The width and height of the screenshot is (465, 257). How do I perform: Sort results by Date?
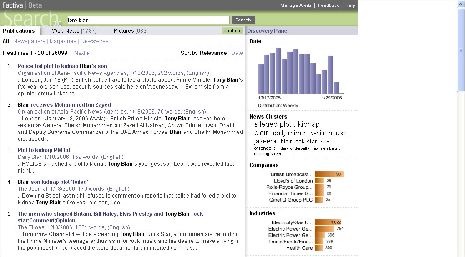[x=237, y=53]
